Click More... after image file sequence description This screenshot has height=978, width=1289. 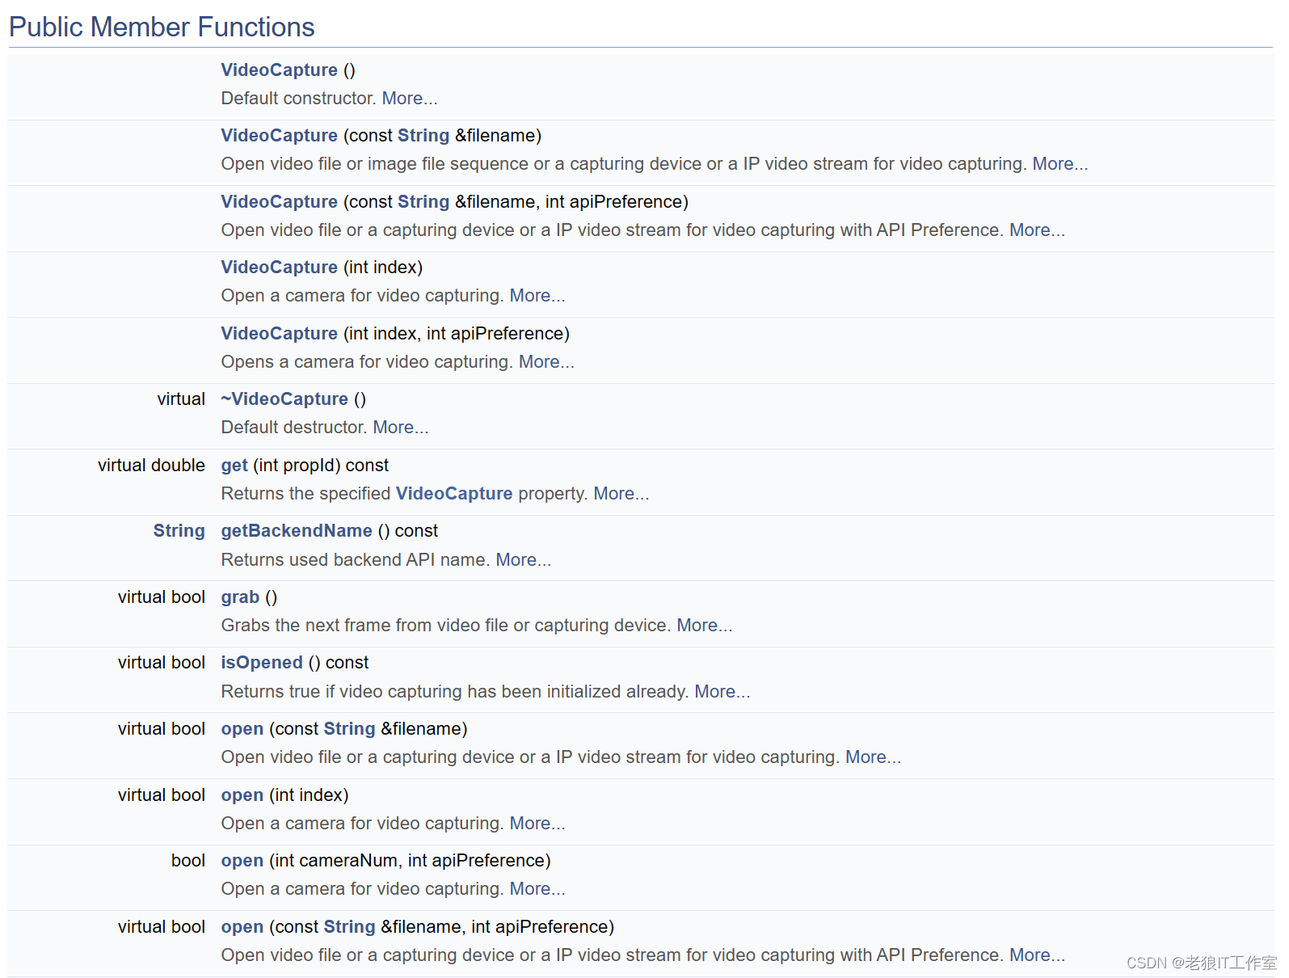tap(1060, 164)
